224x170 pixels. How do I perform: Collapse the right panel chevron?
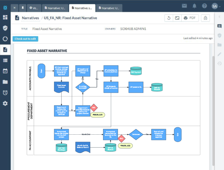(x=220, y=17)
